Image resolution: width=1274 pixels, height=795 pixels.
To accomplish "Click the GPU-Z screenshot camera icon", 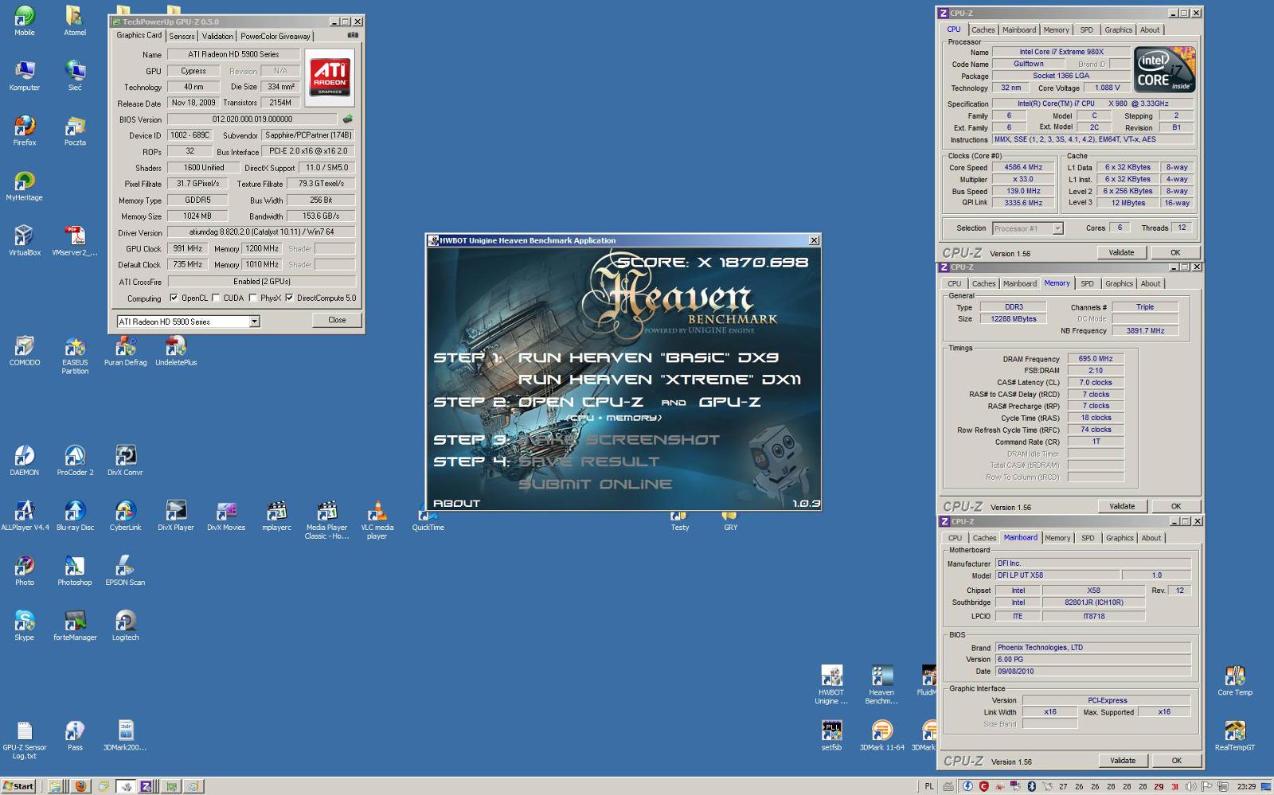I will [353, 35].
